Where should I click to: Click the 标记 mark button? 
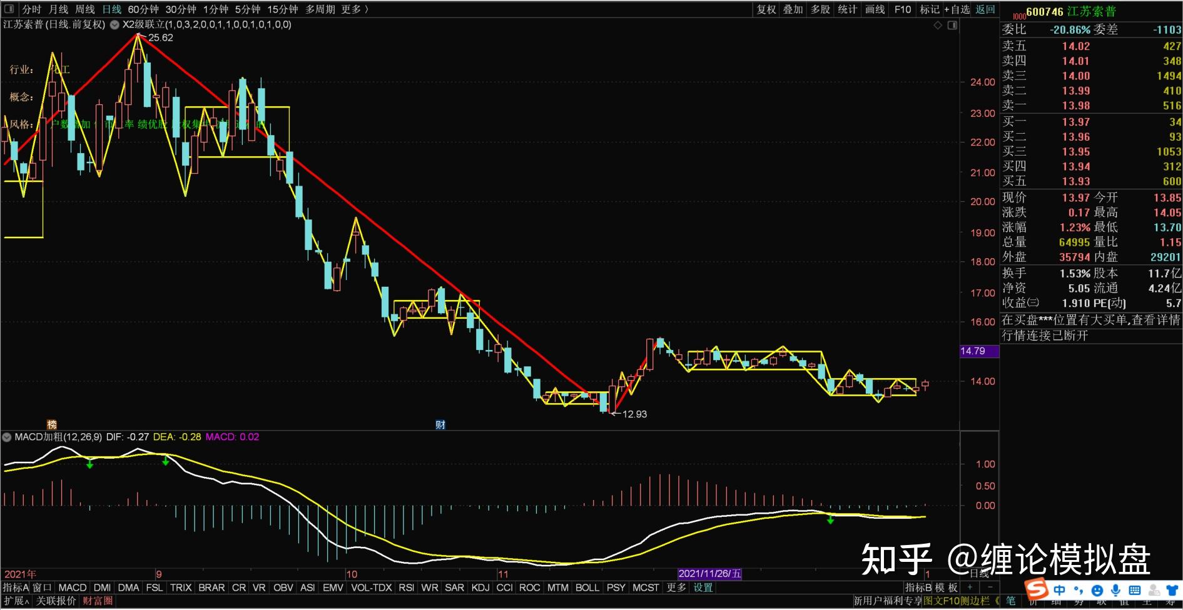930,9
